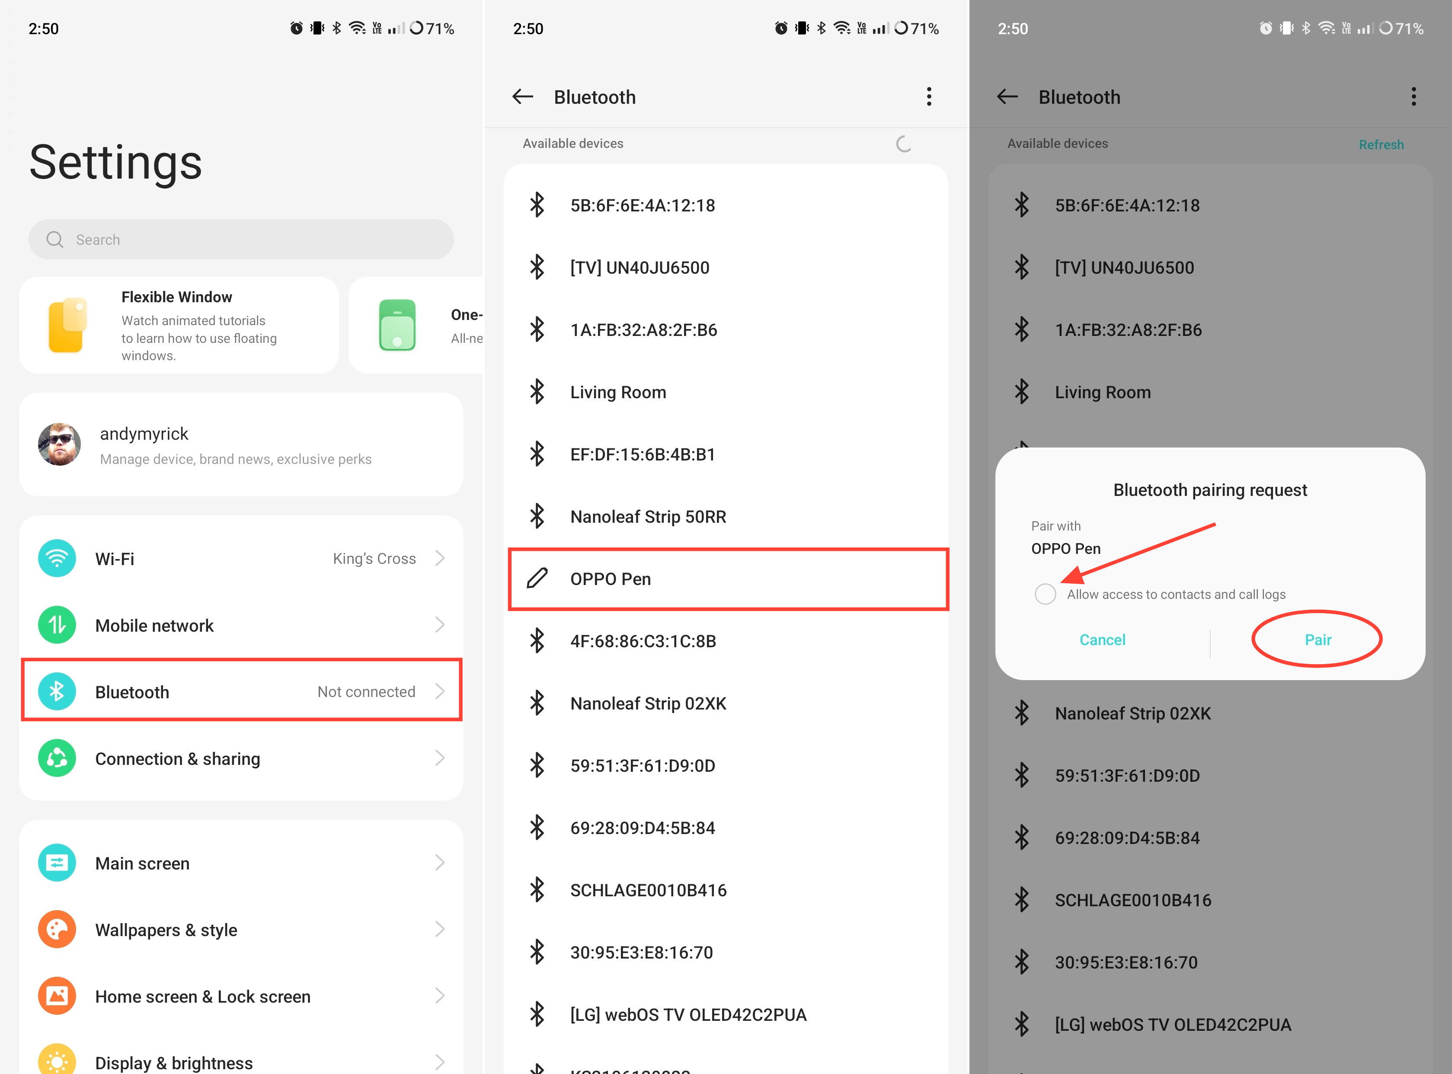Select 30:95:E3:E8:16:70 in middle device list
This screenshot has width=1452, height=1074.
[x=726, y=953]
